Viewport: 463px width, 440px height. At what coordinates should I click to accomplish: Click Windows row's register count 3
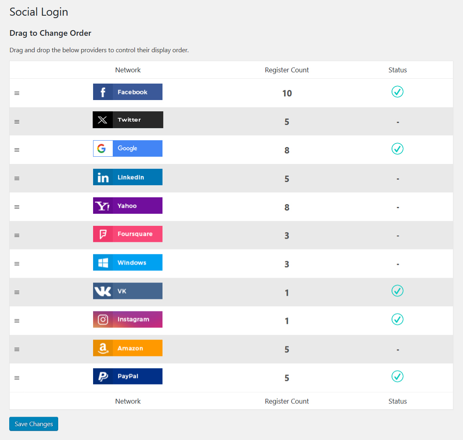tap(287, 264)
